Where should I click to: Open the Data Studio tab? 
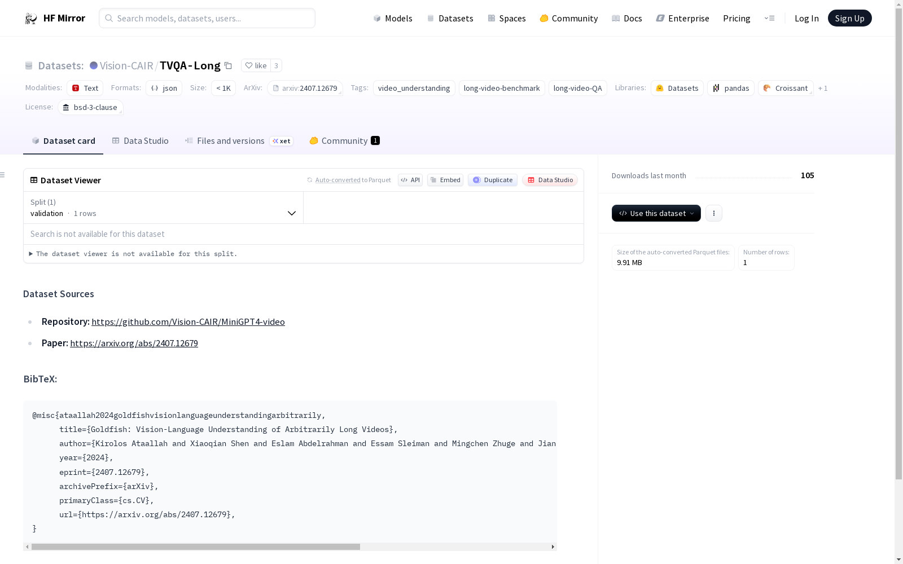tap(141, 141)
